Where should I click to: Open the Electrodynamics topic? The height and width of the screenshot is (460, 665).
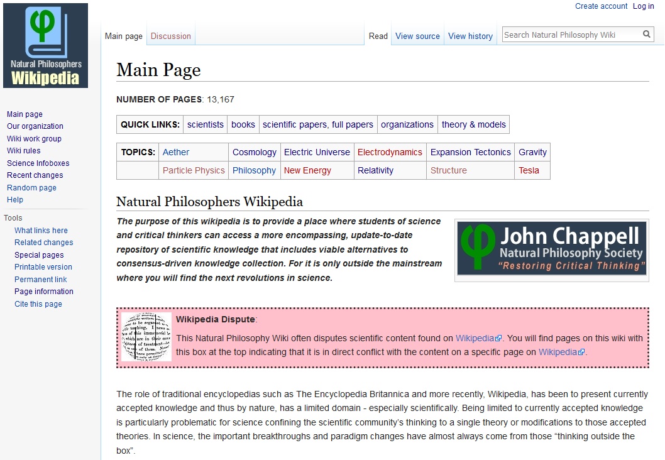(390, 152)
